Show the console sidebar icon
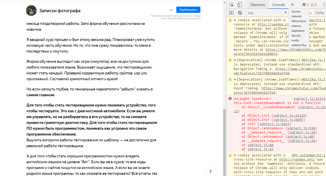Image resolution: width=326 pixels, height=176 pixels. [231, 13]
